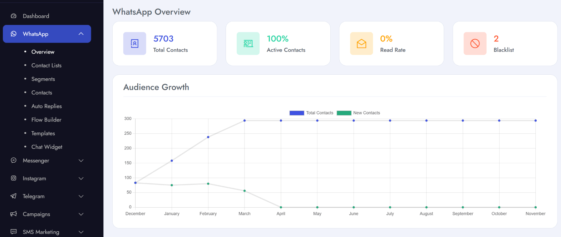The height and width of the screenshot is (237, 561).
Task: Click the February total contacts data point
Action: click(208, 137)
